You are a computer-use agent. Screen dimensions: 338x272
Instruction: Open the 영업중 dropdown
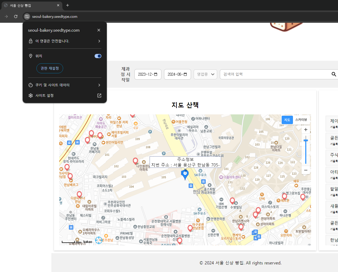(x=205, y=74)
